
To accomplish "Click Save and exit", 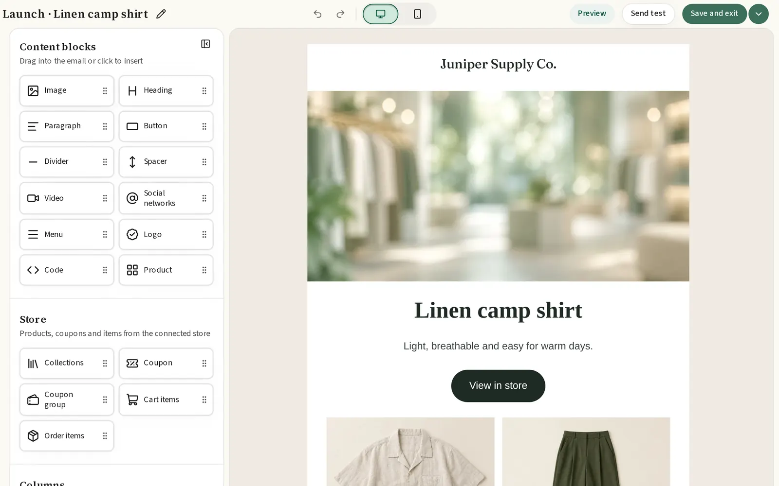I will (714, 14).
